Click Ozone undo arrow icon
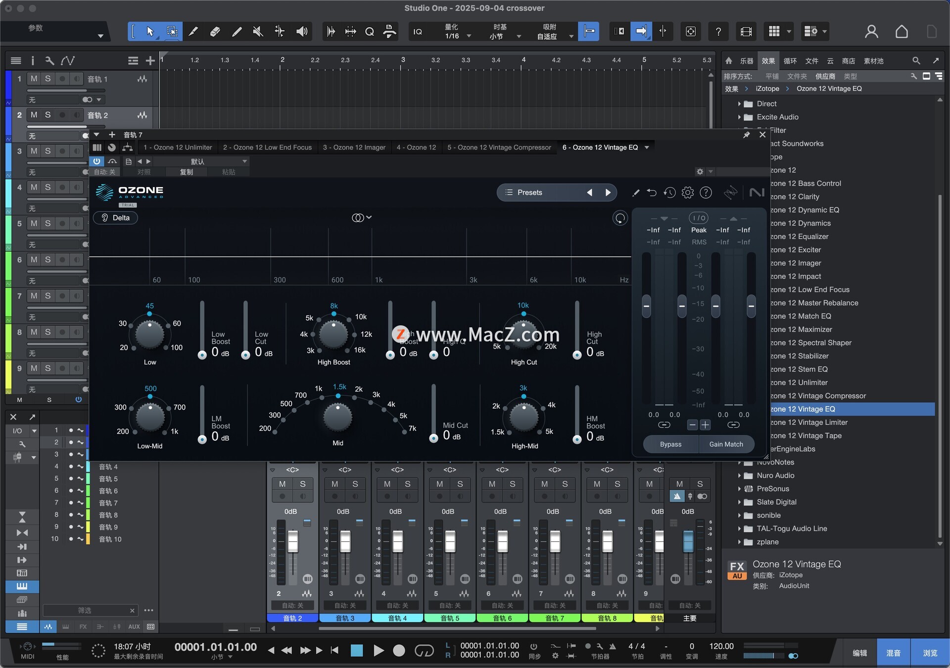The width and height of the screenshot is (950, 668). tap(652, 193)
